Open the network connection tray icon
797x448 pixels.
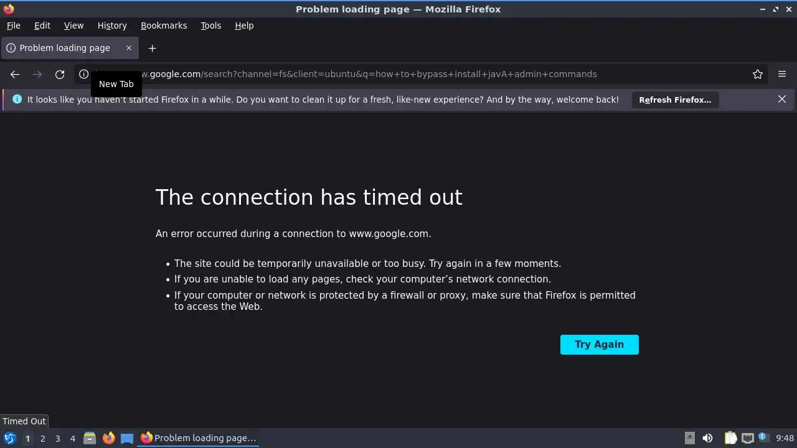(x=748, y=438)
